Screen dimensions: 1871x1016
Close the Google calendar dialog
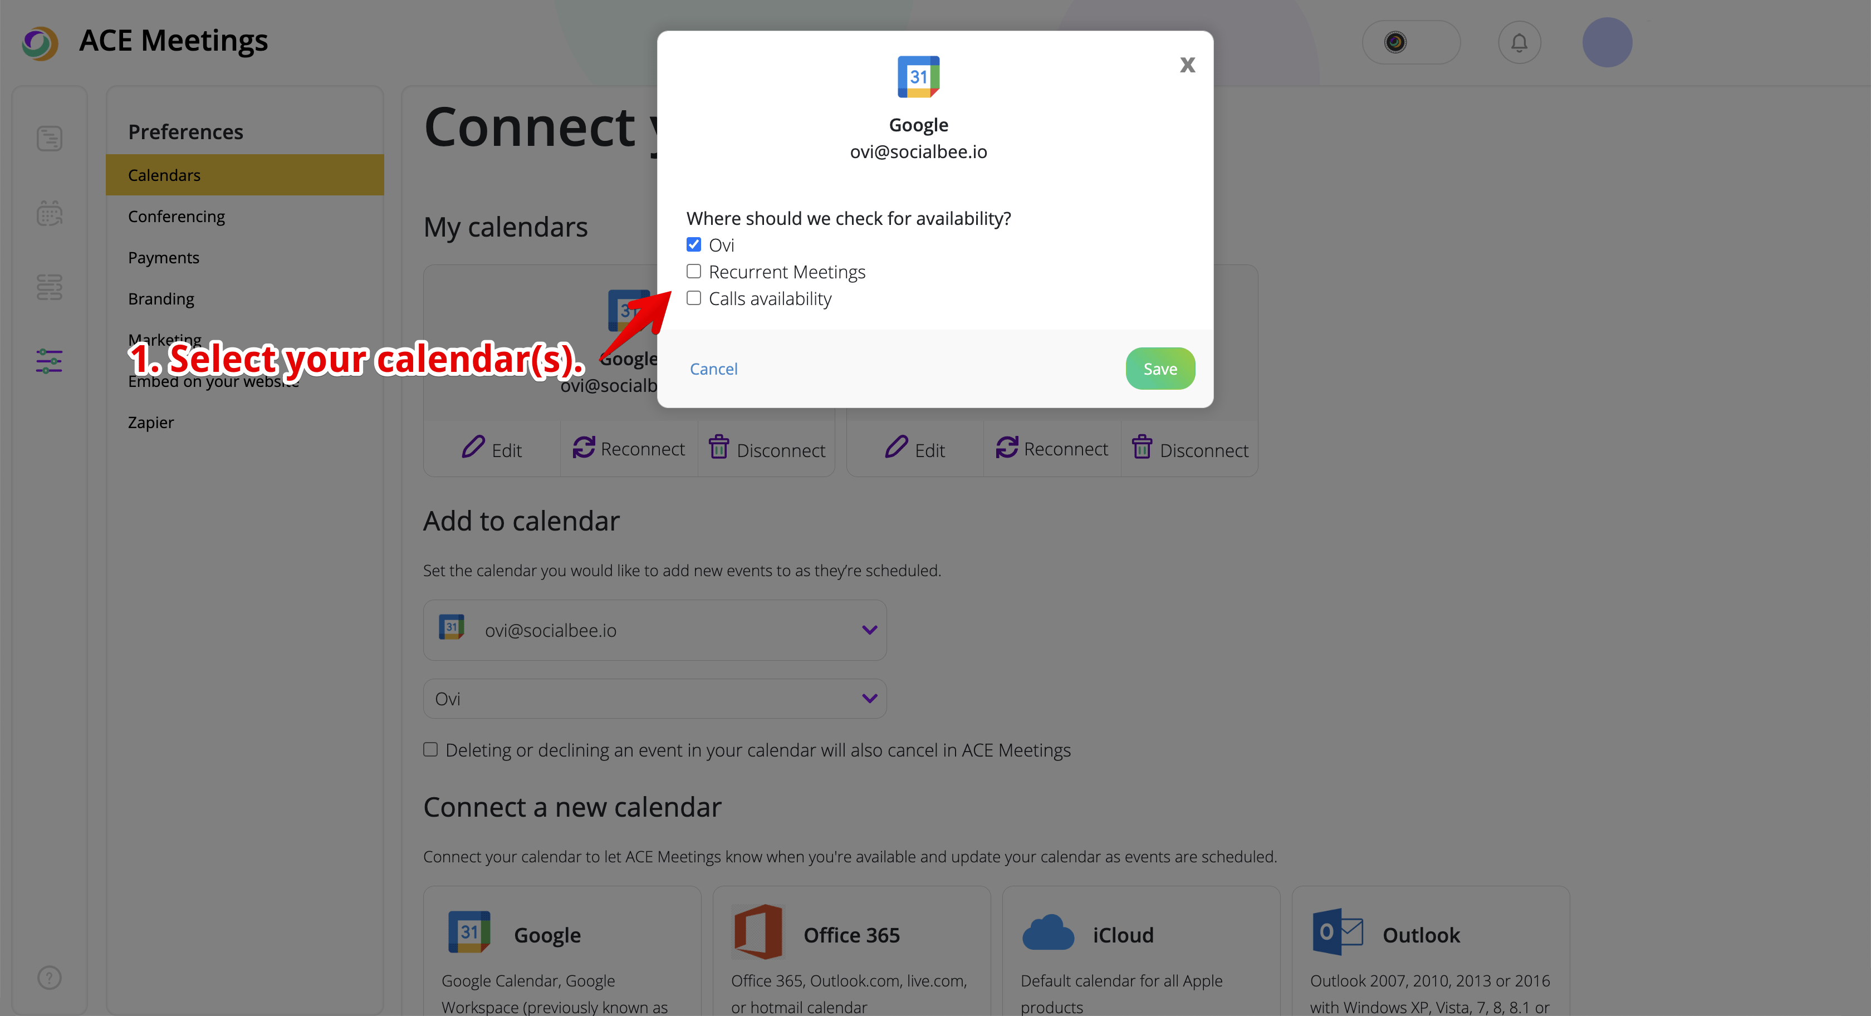tap(1187, 65)
